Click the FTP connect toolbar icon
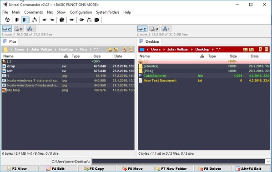Viewport: 272px width, 172px height. click(x=72, y=20)
